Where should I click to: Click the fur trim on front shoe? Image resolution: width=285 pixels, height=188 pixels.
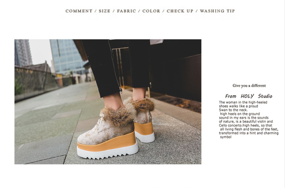119,116
